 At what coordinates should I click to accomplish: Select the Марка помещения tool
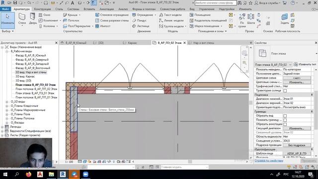(x=205, y=26)
